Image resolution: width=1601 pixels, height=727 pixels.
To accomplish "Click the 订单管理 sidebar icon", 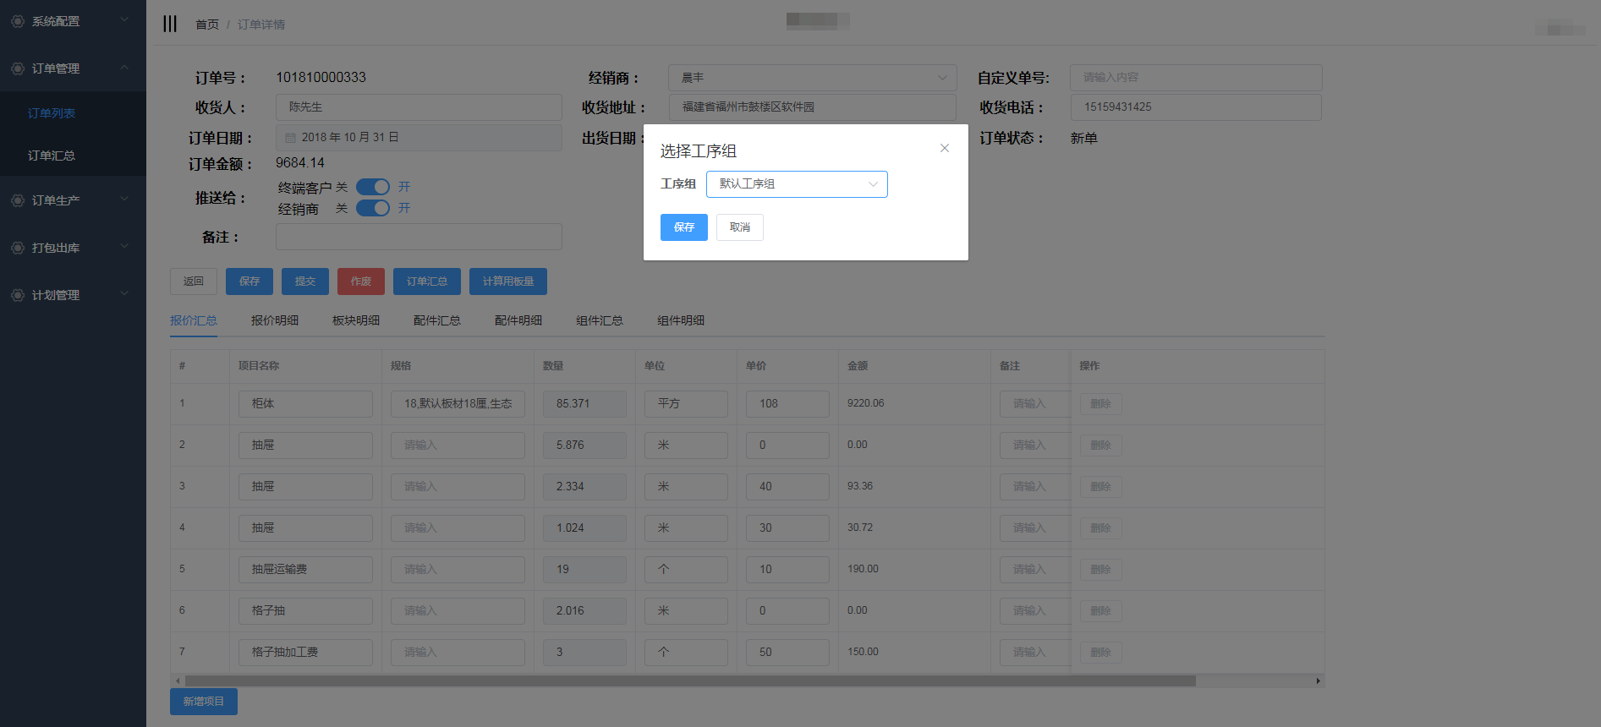I will pyautogui.click(x=17, y=68).
